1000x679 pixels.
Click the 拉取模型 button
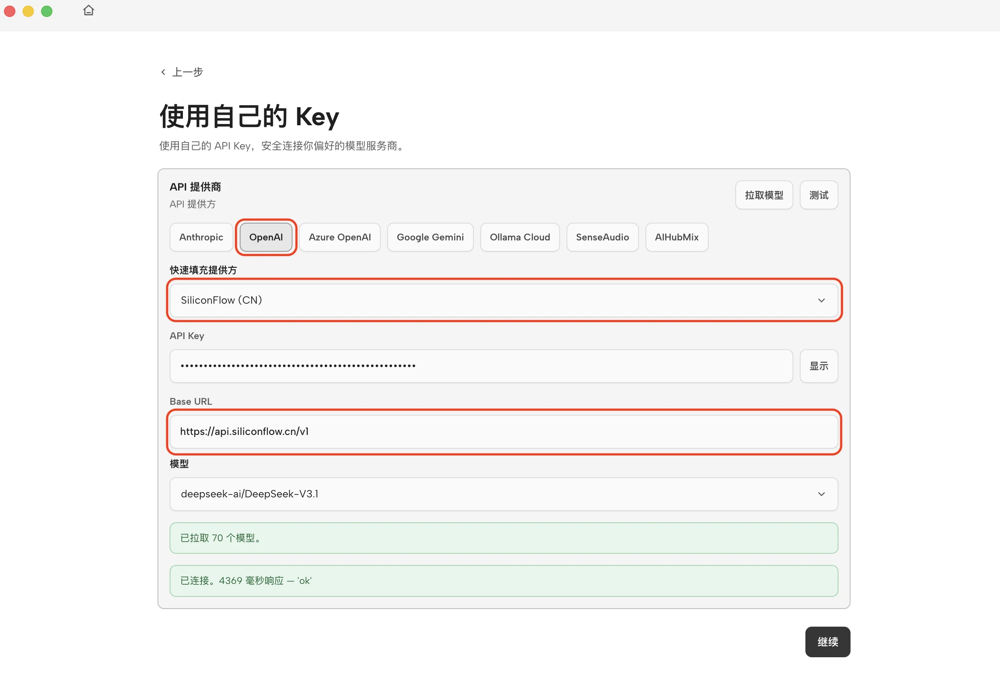click(764, 195)
